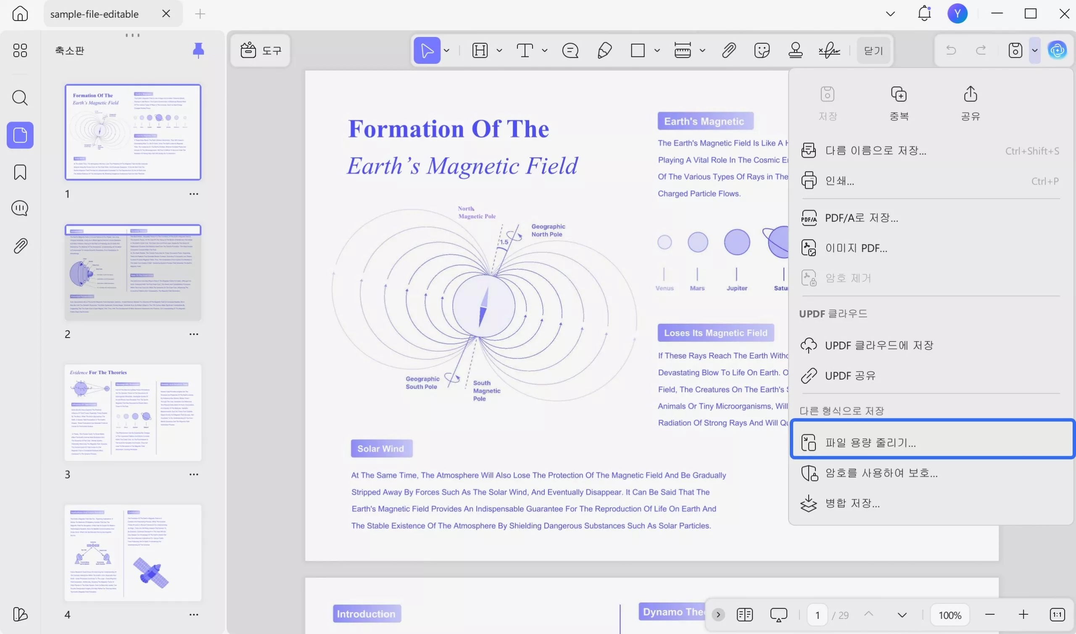
Task: Click the 닫기 button
Action: [x=873, y=50]
